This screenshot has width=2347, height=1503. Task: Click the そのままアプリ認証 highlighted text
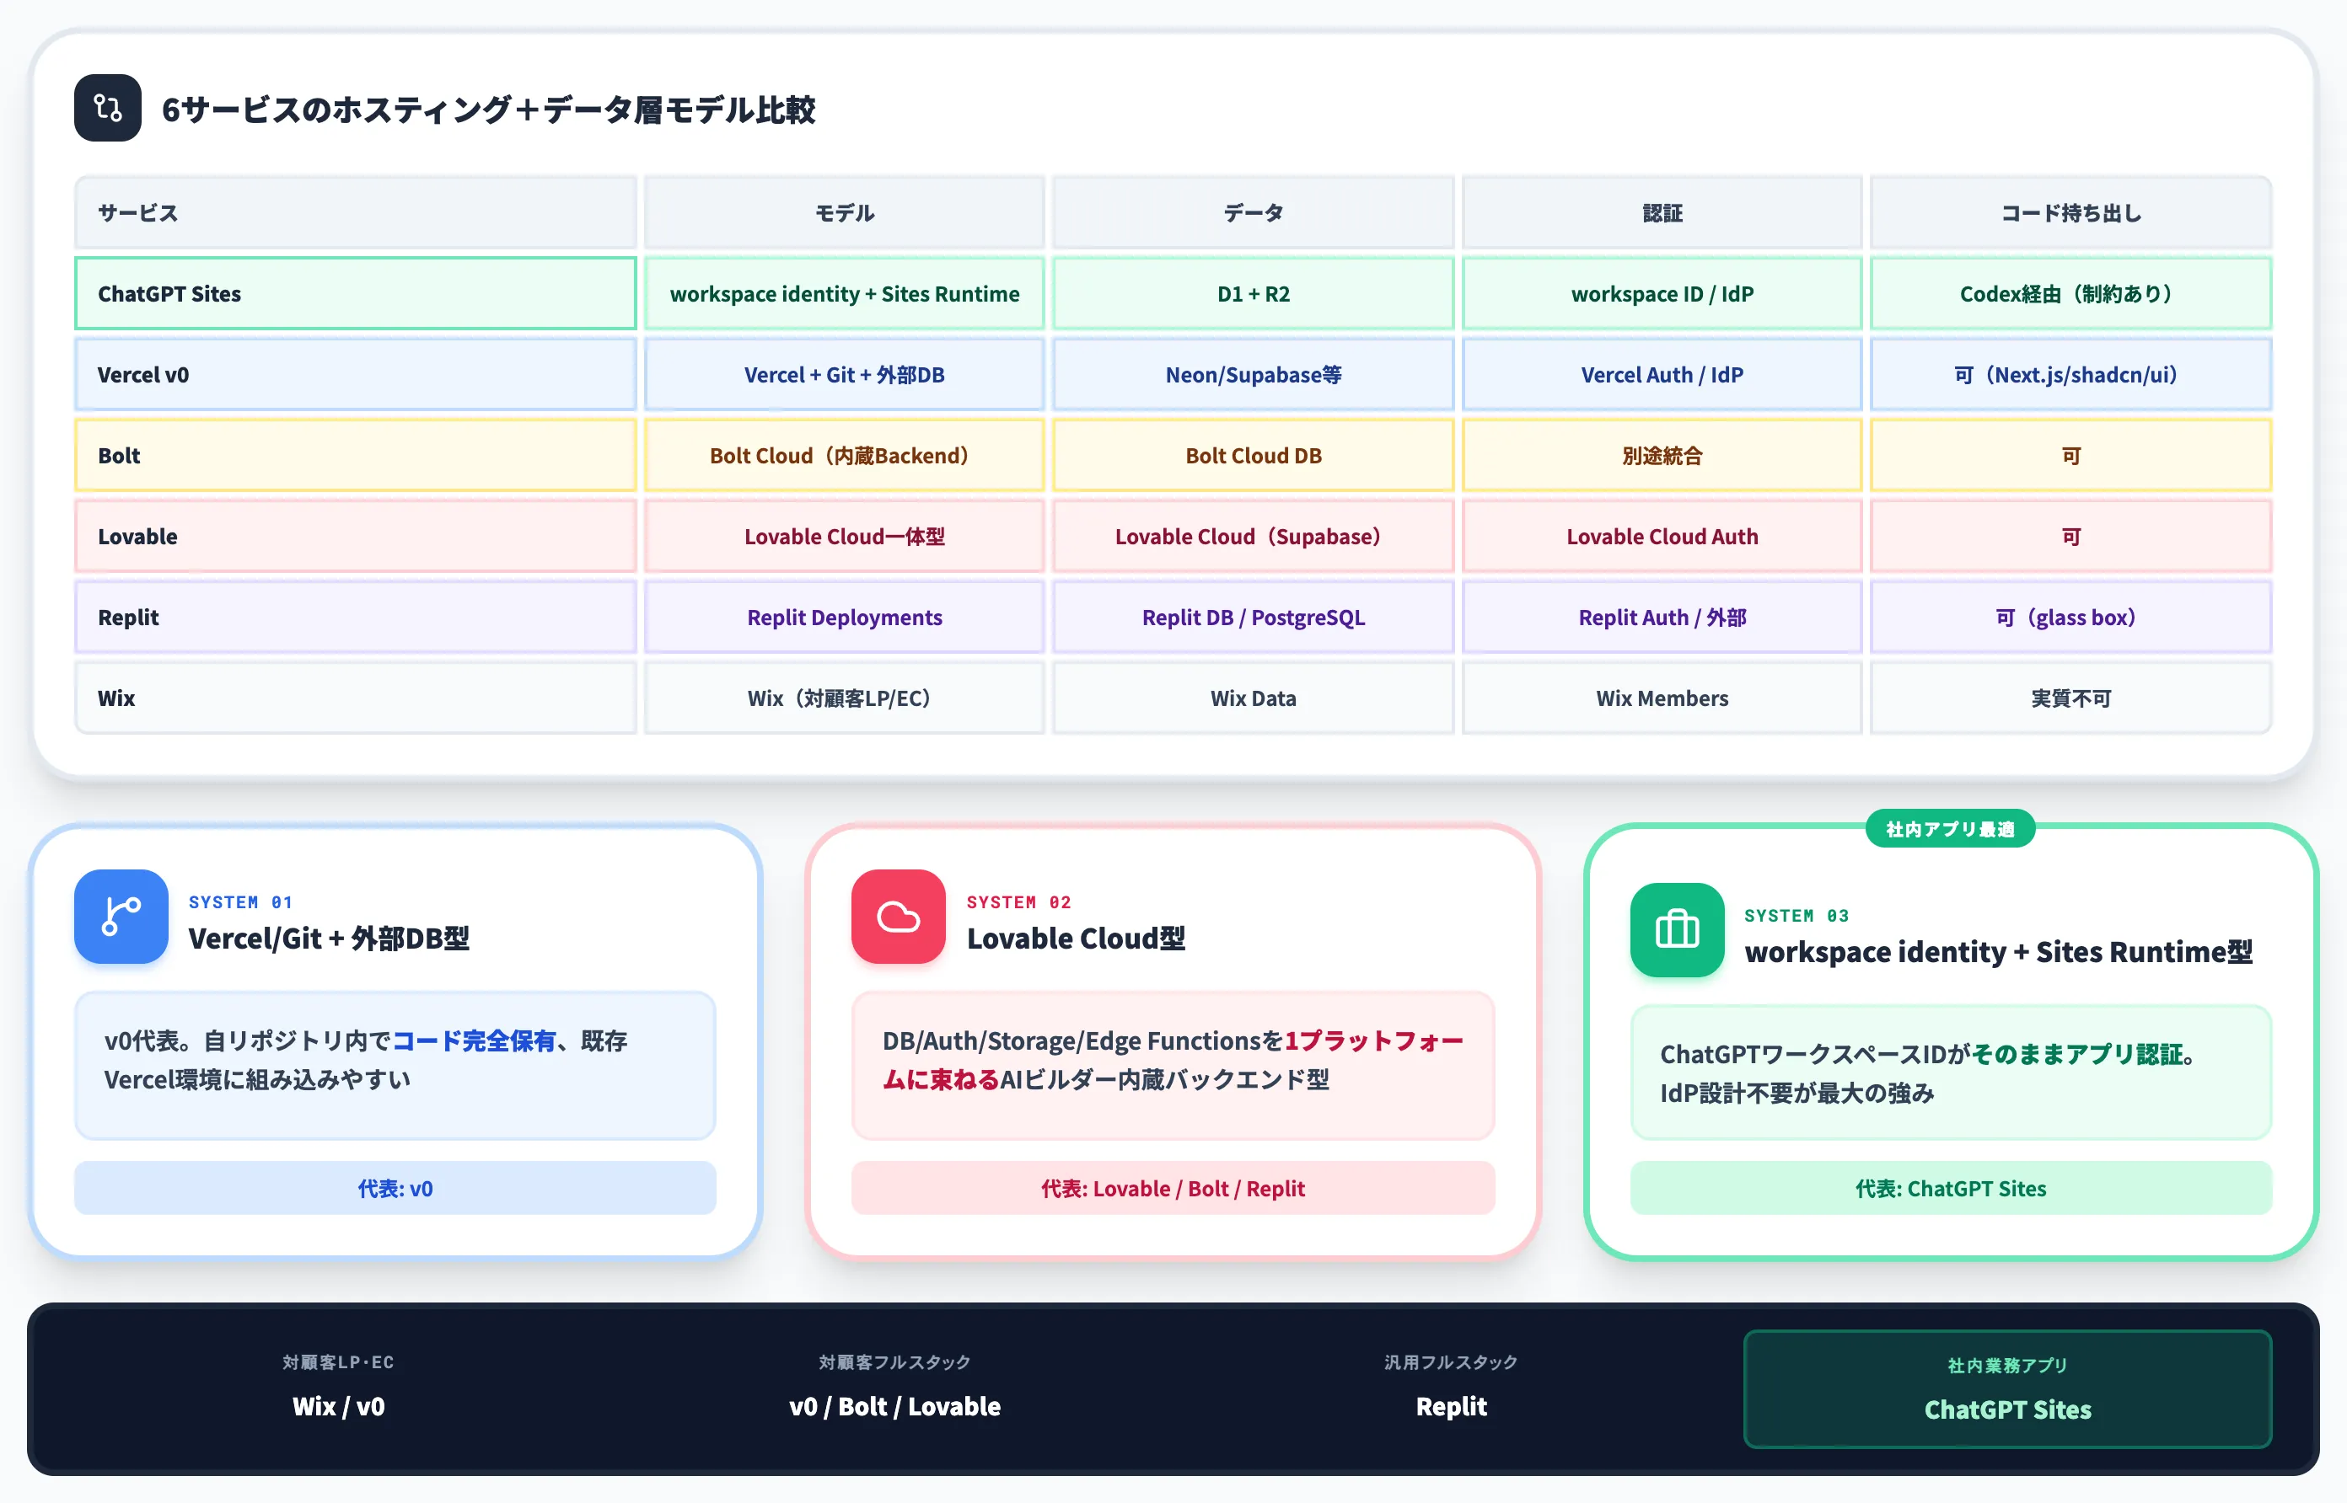pos(2077,1054)
